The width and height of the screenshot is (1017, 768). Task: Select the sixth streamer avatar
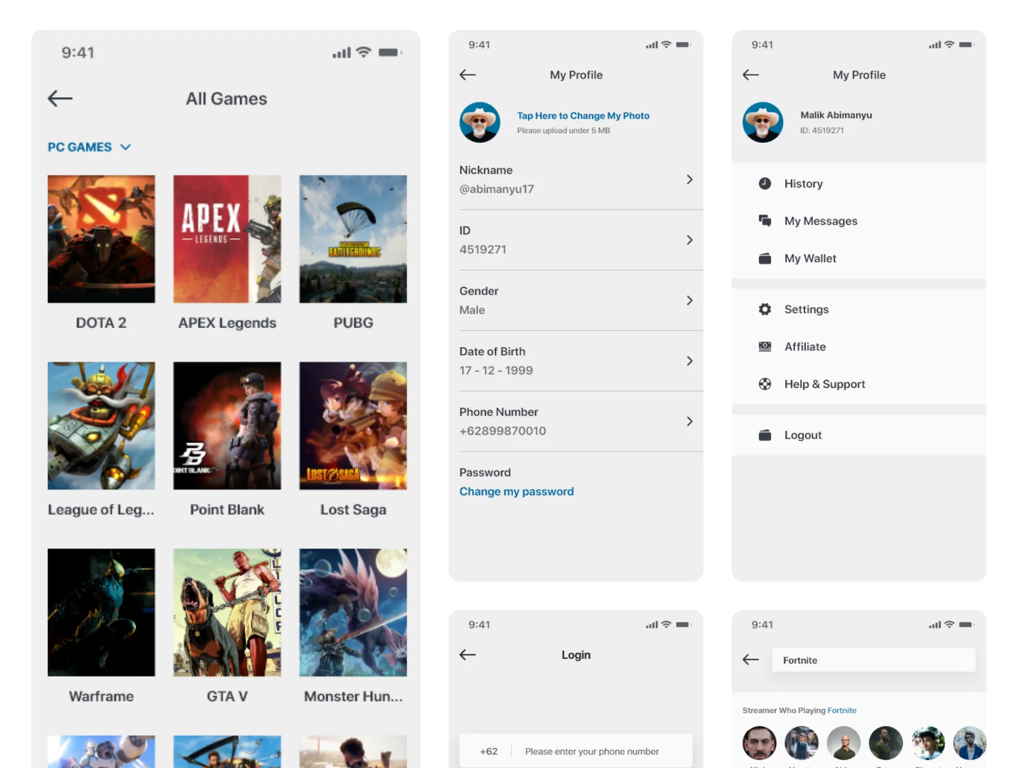tap(970, 743)
